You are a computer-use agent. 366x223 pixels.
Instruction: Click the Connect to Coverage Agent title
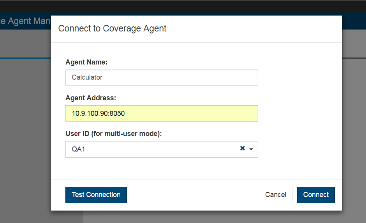[x=112, y=28]
